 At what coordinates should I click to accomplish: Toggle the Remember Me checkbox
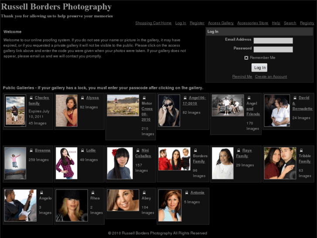point(246,58)
